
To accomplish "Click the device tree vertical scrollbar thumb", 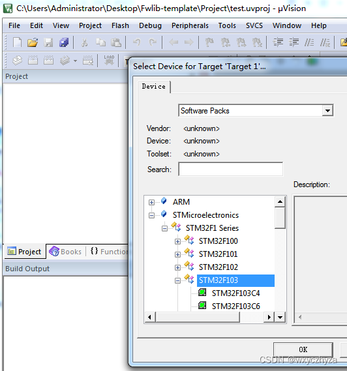I will click(x=280, y=218).
